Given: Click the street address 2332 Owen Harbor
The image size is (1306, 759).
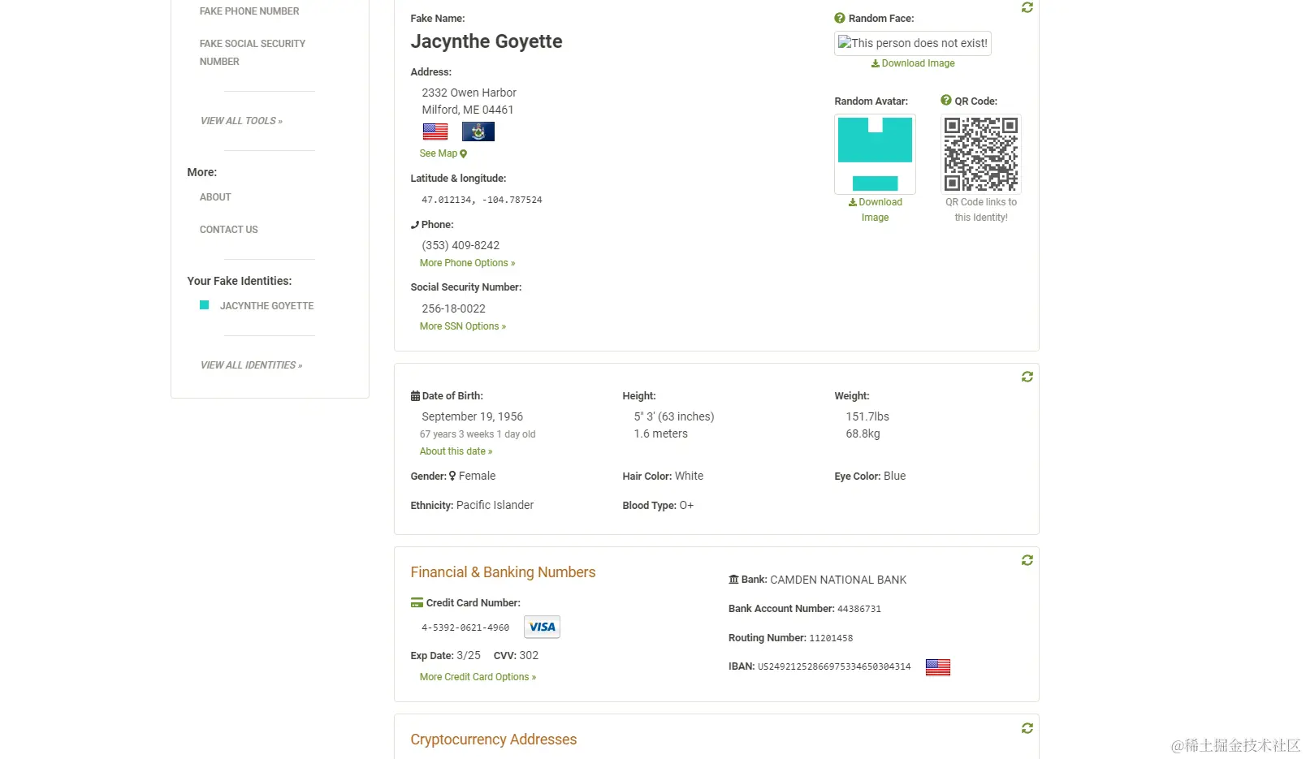Looking at the screenshot, I should pyautogui.click(x=469, y=93).
